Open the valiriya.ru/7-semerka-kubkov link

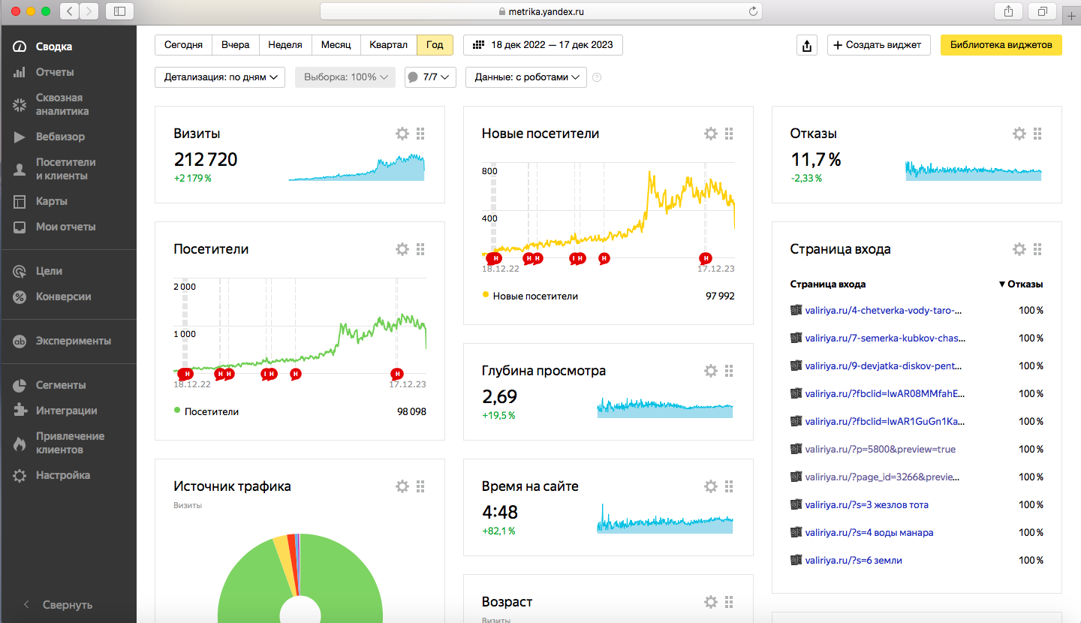click(x=884, y=338)
